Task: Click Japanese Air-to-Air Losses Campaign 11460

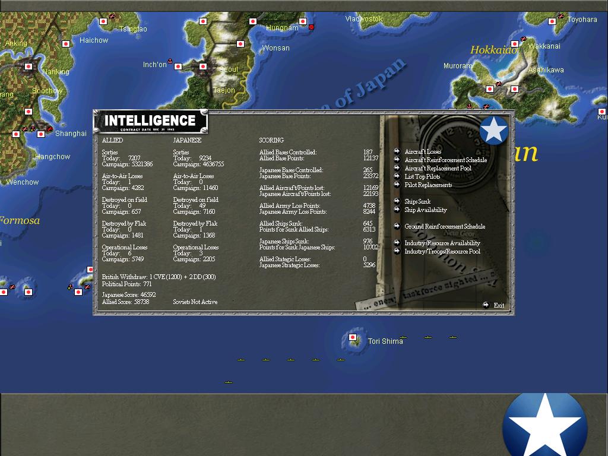Action: [x=211, y=188]
